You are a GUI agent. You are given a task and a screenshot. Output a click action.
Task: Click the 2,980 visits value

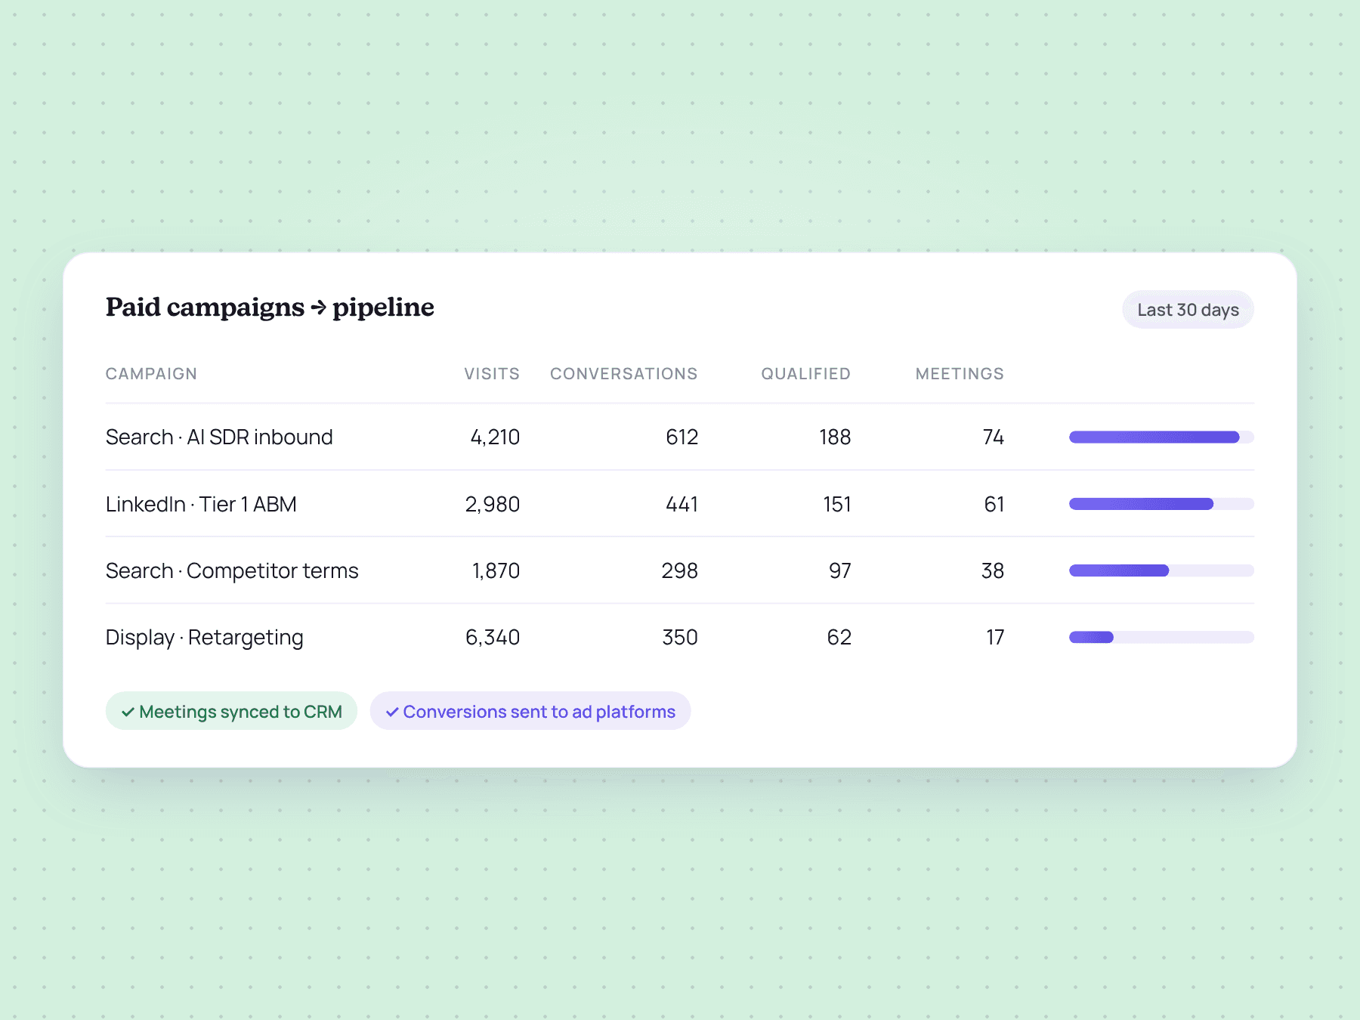492,505
